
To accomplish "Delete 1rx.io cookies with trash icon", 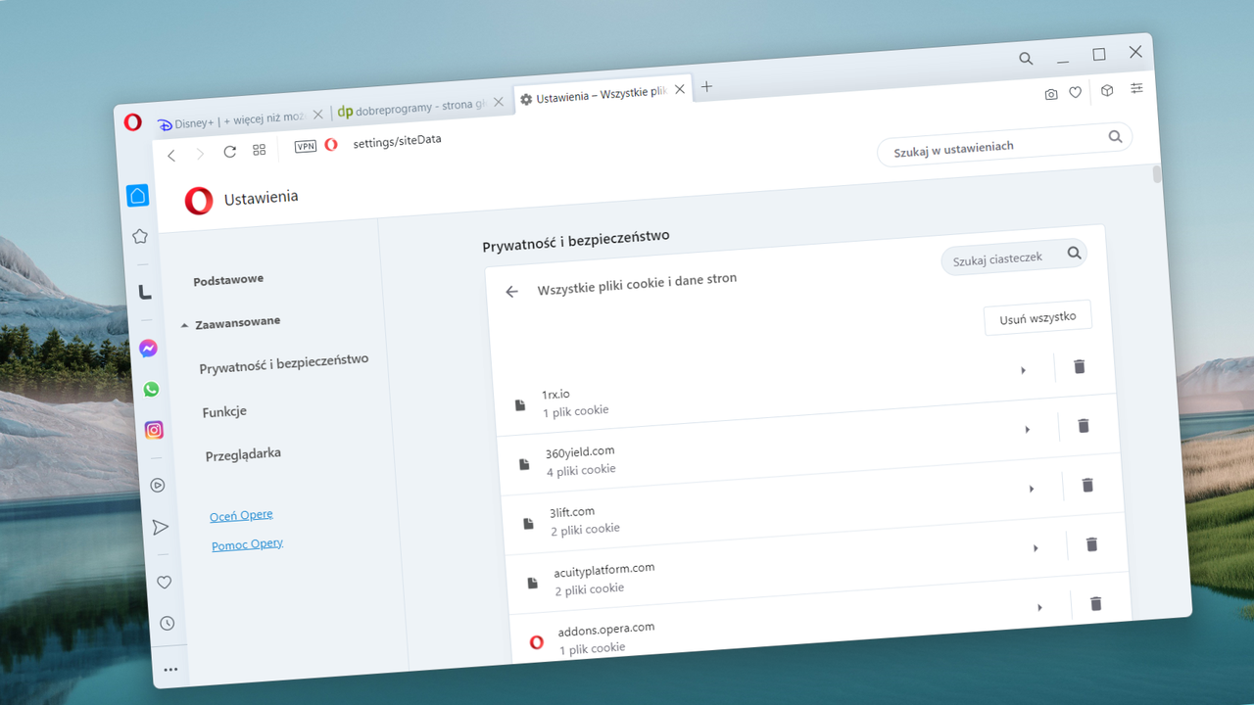I will (1080, 366).
